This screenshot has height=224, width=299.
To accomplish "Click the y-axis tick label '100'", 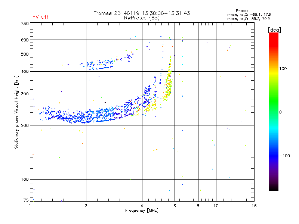I will 25,179.
